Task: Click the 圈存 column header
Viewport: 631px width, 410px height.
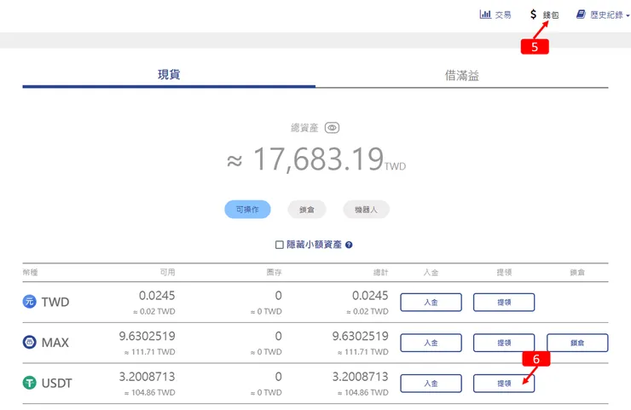Action: coord(274,273)
